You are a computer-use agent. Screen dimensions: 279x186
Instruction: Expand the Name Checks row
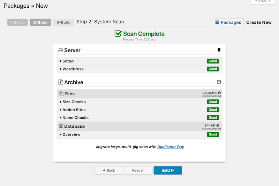click(x=140, y=118)
